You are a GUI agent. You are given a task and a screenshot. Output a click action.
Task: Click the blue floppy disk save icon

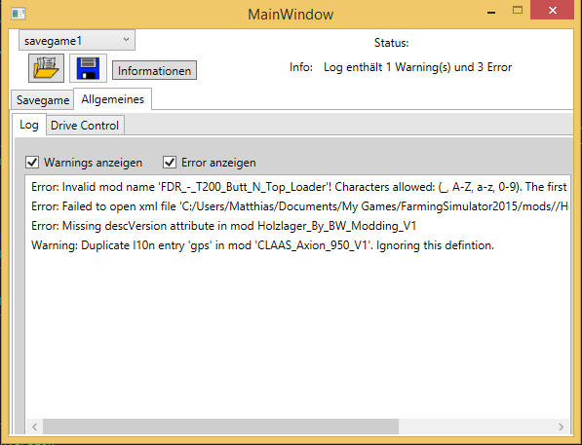point(88,68)
